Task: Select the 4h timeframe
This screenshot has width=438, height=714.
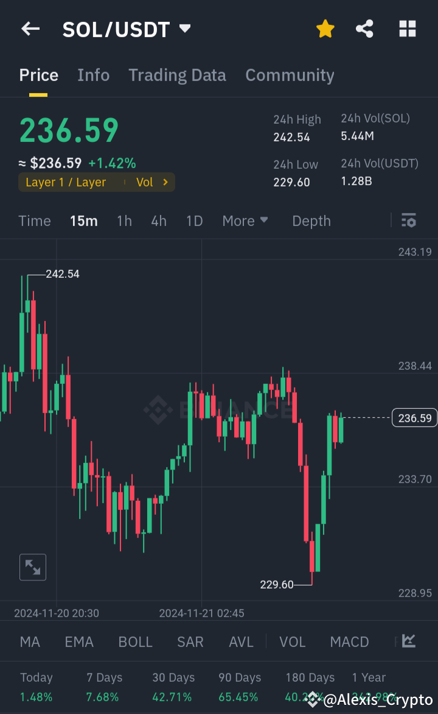Action: (158, 221)
